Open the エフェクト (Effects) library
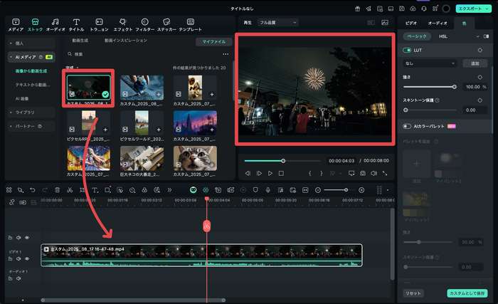 (122, 25)
